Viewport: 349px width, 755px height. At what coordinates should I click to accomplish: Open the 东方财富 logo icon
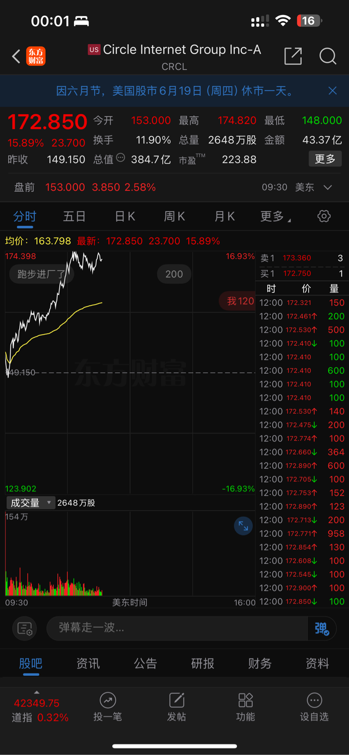(36, 56)
